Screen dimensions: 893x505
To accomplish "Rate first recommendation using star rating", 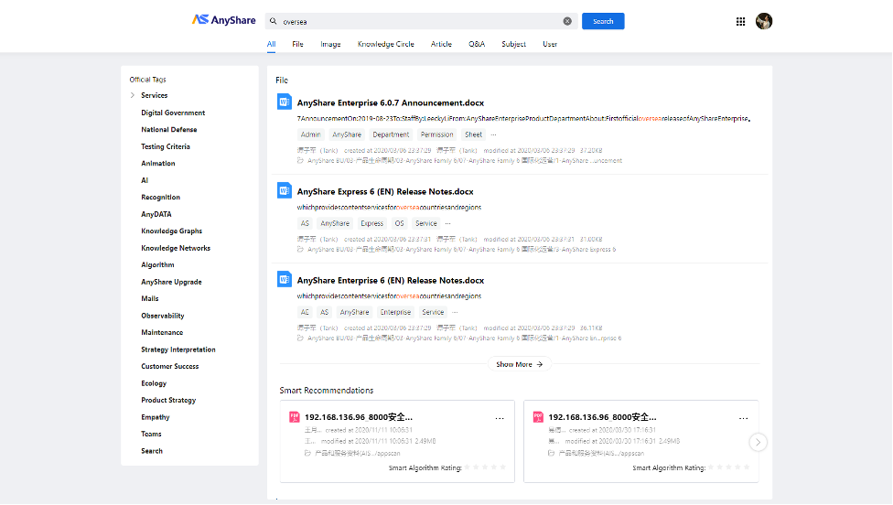I will click(x=485, y=467).
